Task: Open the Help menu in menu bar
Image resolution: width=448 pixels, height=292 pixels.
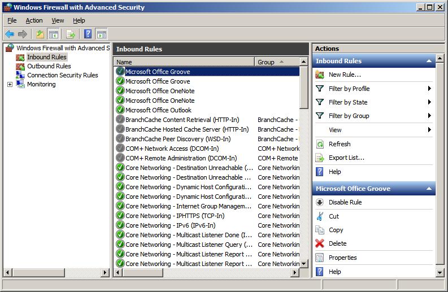Action: 79,20
